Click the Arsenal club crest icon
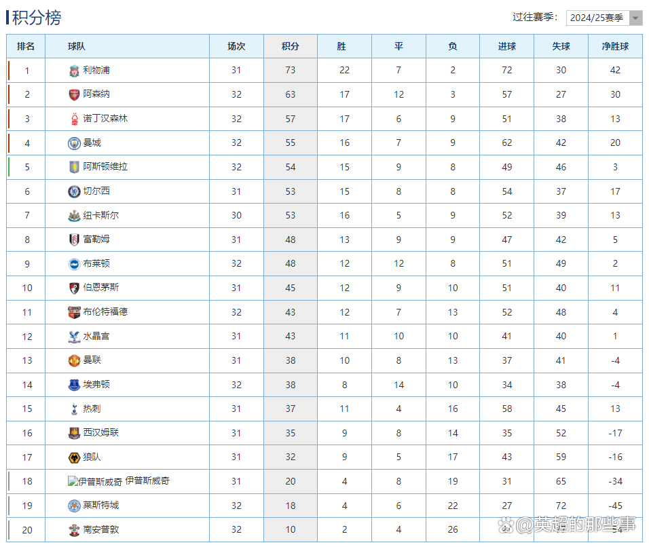 74,95
